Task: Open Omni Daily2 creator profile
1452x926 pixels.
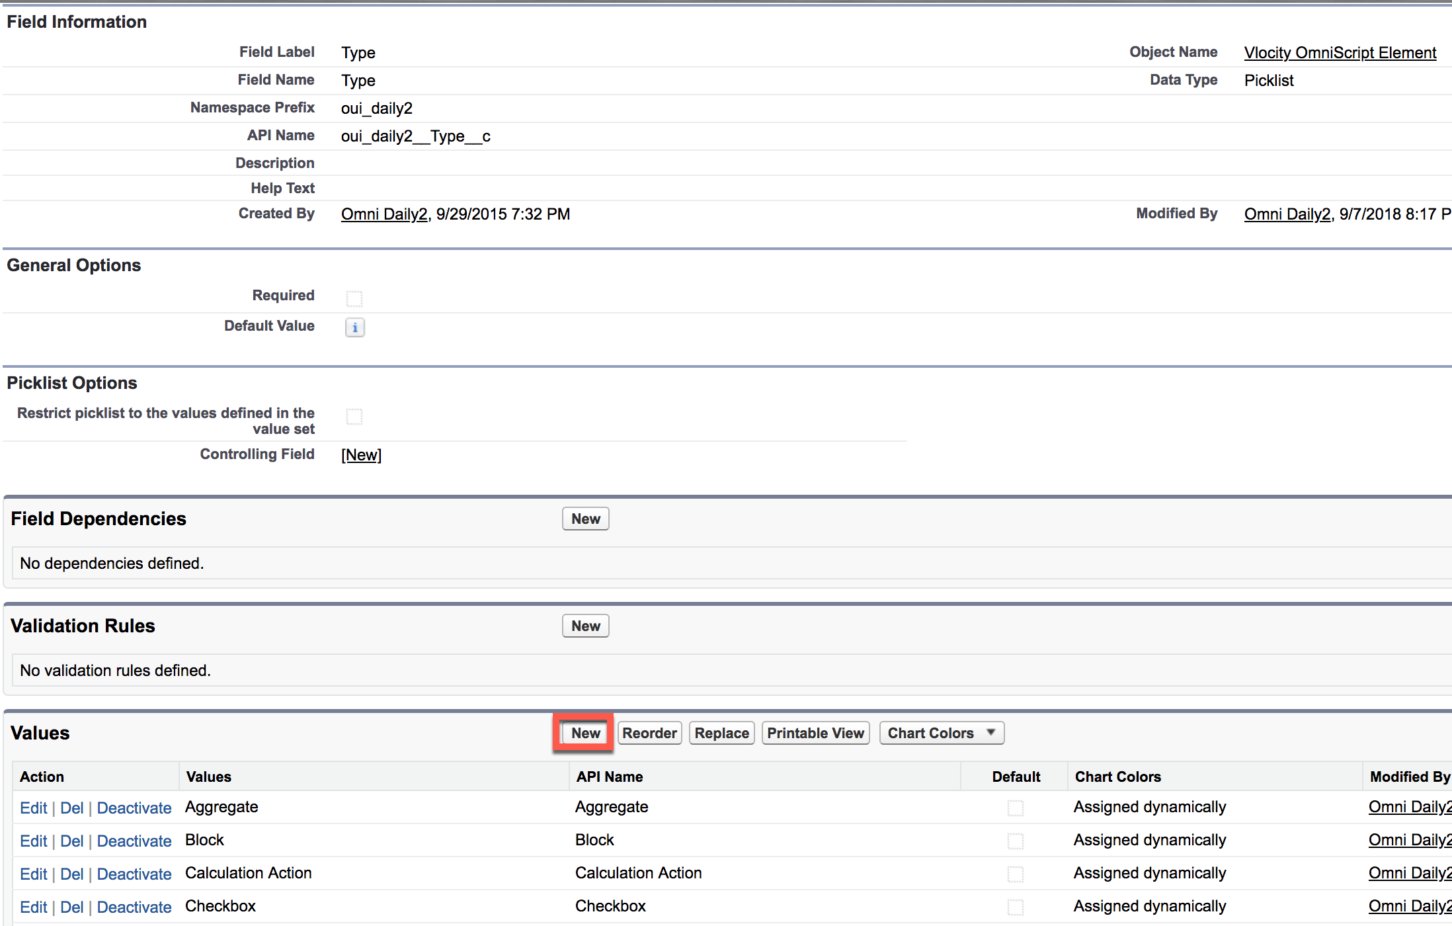Action: pos(383,214)
